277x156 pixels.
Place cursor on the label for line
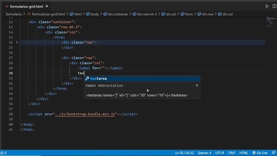[100, 68]
